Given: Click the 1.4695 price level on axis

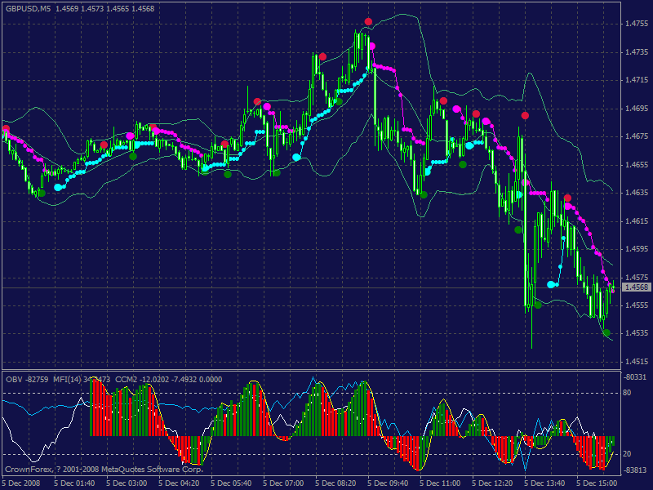Looking at the screenshot, I should point(637,109).
